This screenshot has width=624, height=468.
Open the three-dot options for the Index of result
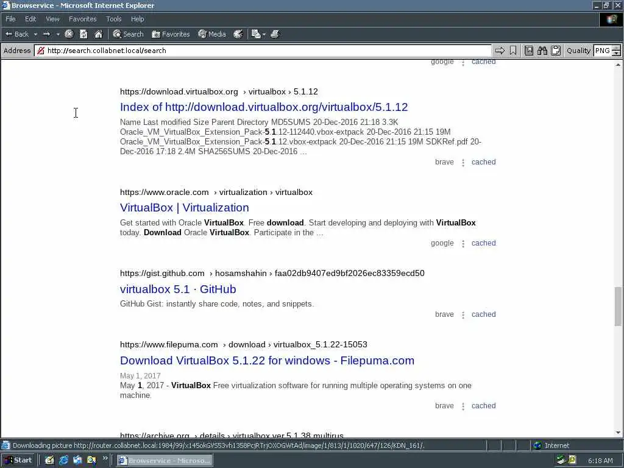pos(463,162)
